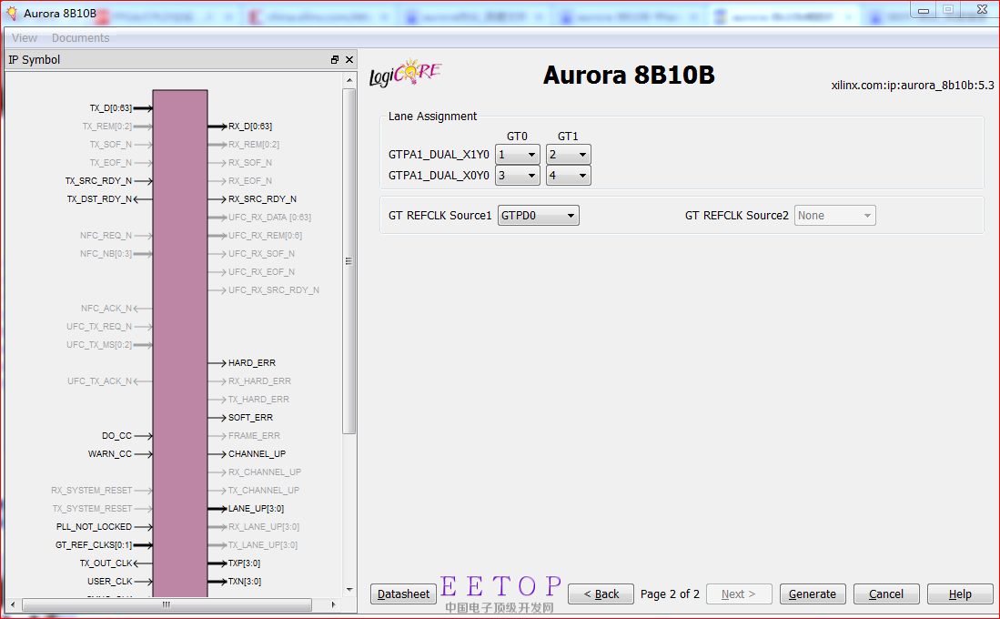Click the TXN[3:0] port label

click(x=244, y=582)
